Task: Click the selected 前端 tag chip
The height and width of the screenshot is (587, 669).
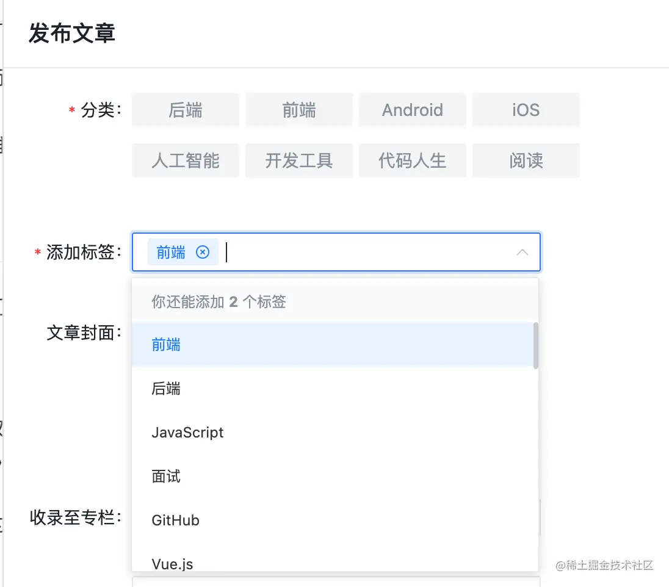Action: tap(171, 252)
